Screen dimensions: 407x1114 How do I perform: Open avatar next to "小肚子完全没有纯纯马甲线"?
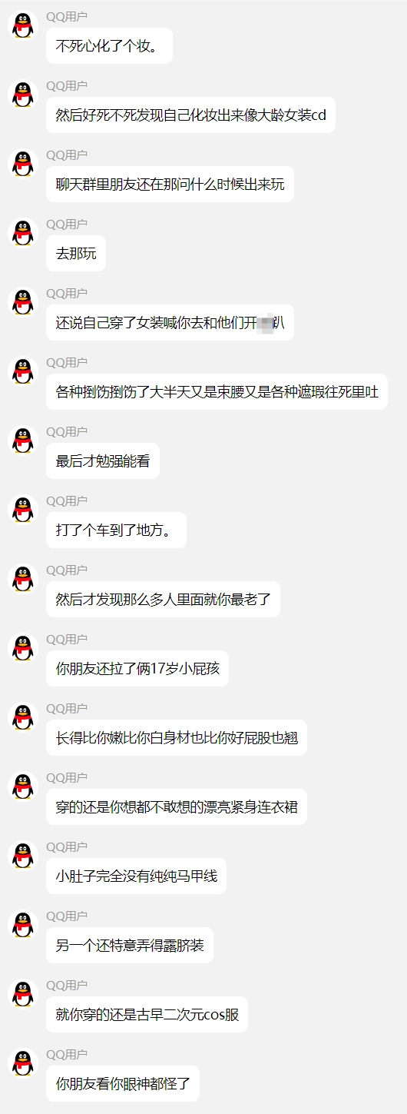click(x=23, y=856)
